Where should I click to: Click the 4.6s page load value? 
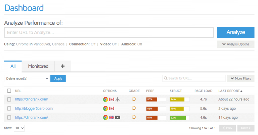point(203,118)
